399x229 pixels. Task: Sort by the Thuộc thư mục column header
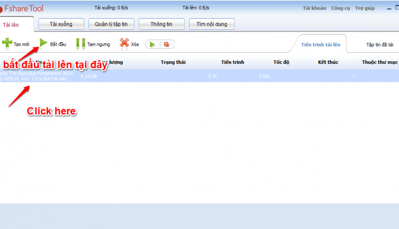tap(380, 62)
